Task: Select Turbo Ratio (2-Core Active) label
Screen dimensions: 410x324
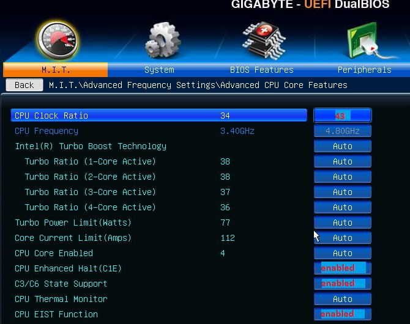Action: 90,177
